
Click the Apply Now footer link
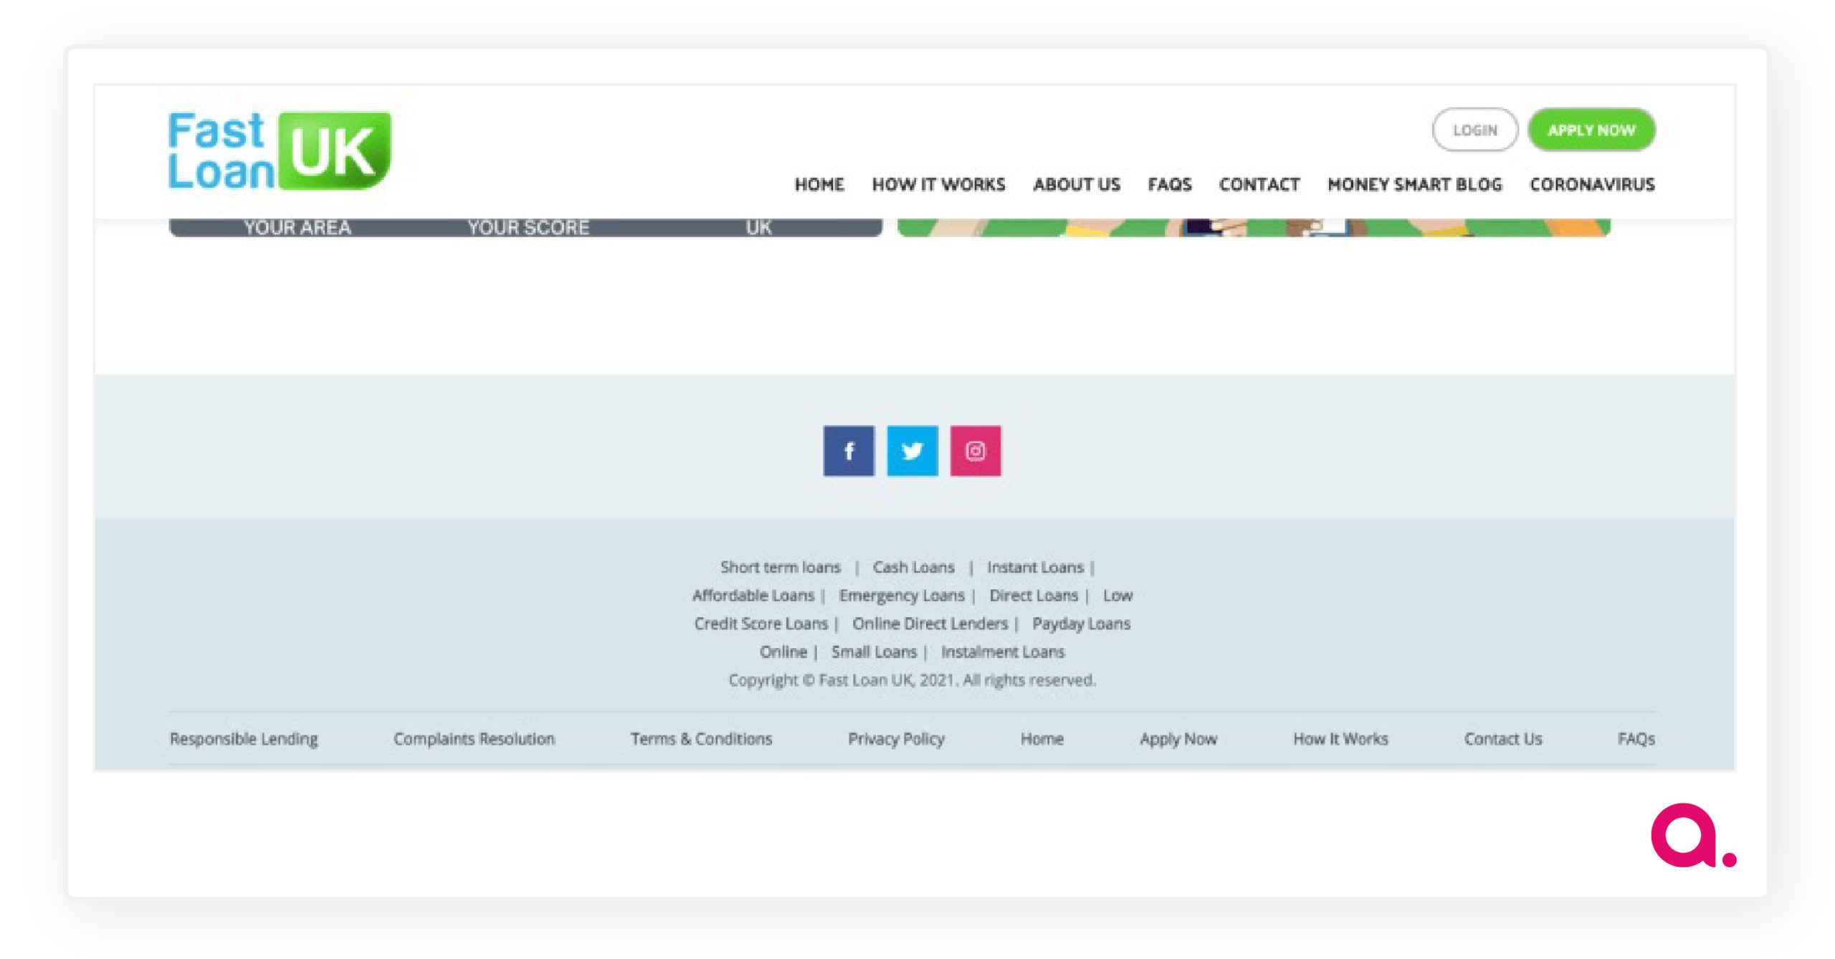tap(1178, 738)
